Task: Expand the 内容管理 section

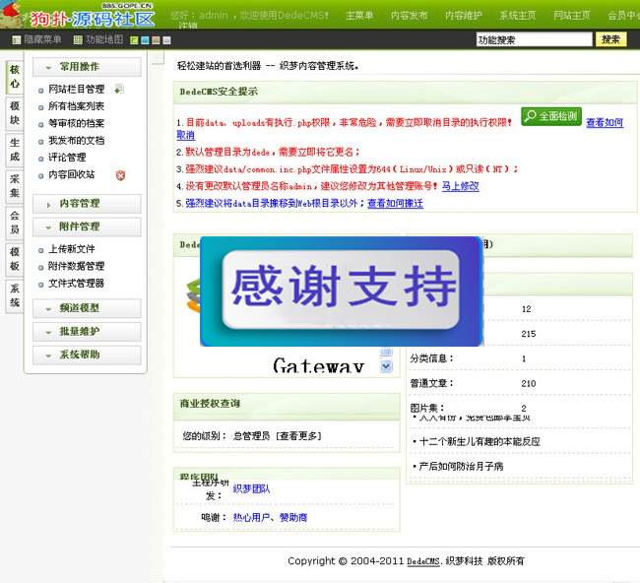Action: coord(87,203)
